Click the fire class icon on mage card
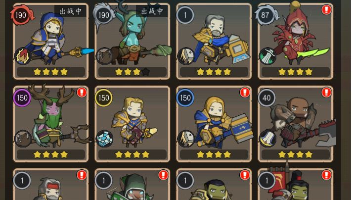 (23, 56)
